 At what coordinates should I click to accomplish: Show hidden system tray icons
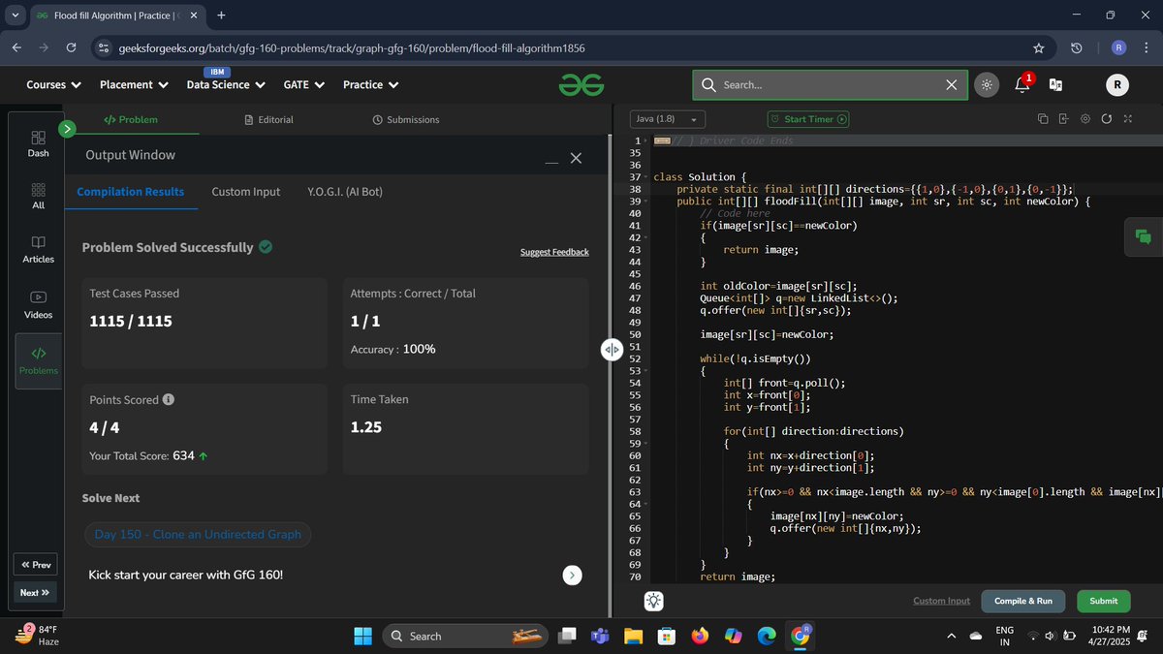click(952, 636)
